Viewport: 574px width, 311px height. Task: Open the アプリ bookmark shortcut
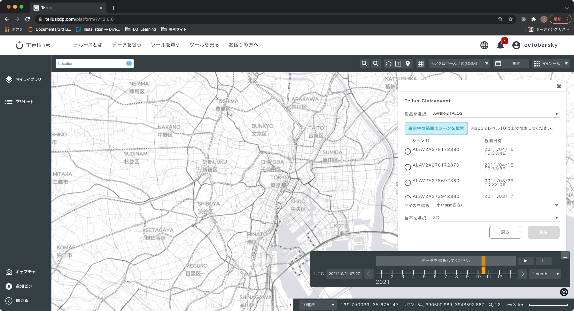(13, 29)
